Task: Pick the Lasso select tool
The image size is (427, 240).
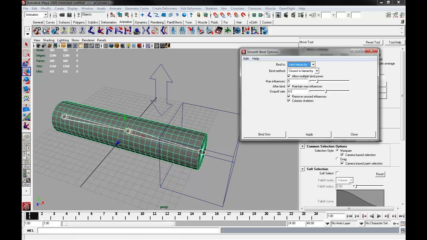Action: coord(26,53)
